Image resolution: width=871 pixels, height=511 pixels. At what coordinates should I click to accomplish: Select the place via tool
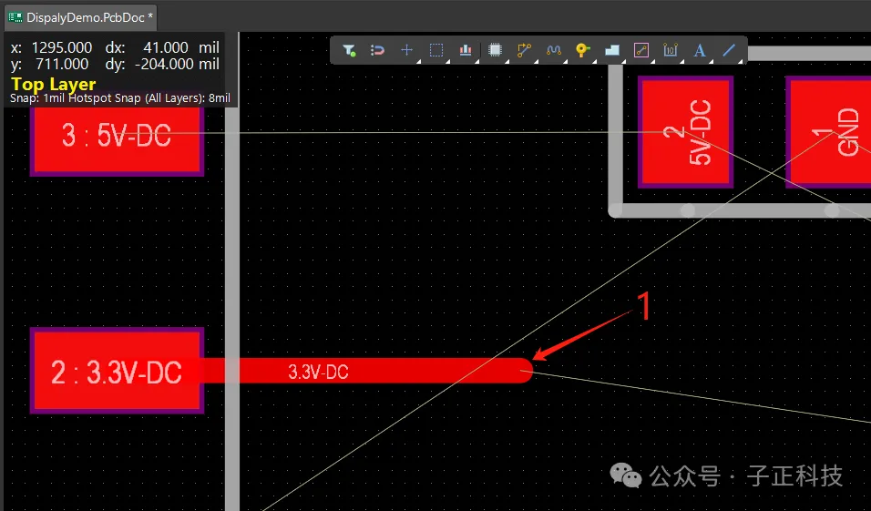point(582,50)
